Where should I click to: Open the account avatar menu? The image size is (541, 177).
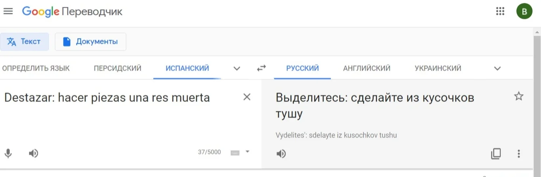[524, 11]
